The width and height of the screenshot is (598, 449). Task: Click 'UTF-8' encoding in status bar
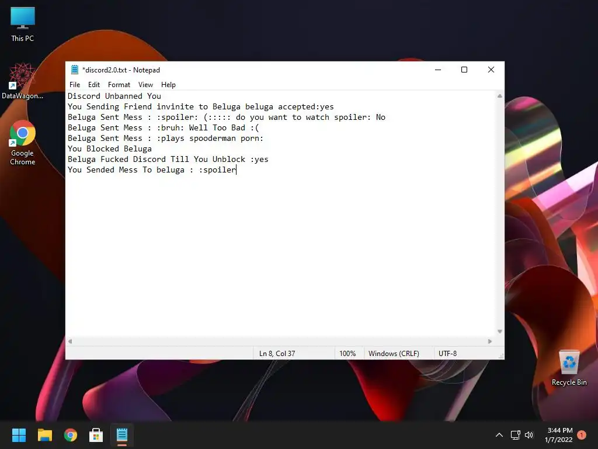click(448, 354)
